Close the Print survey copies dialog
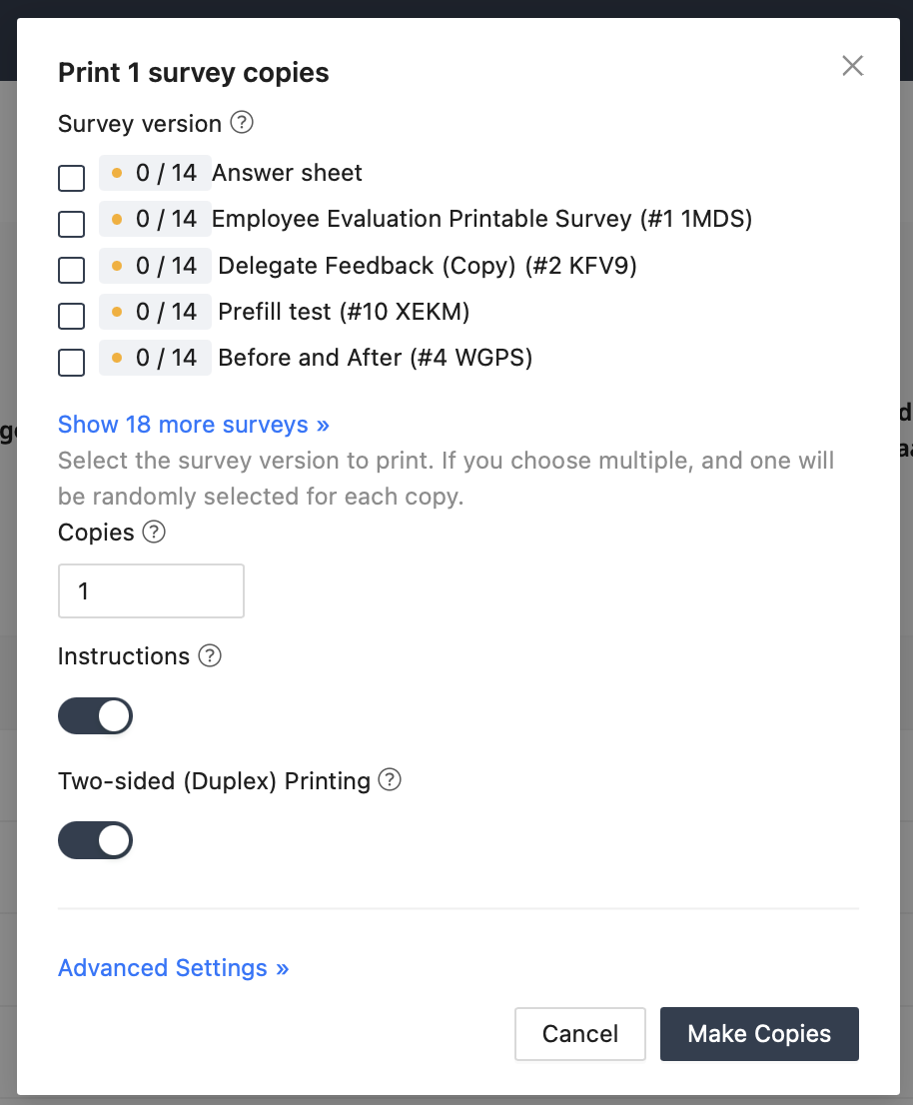913x1105 pixels. [x=852, y=66]
